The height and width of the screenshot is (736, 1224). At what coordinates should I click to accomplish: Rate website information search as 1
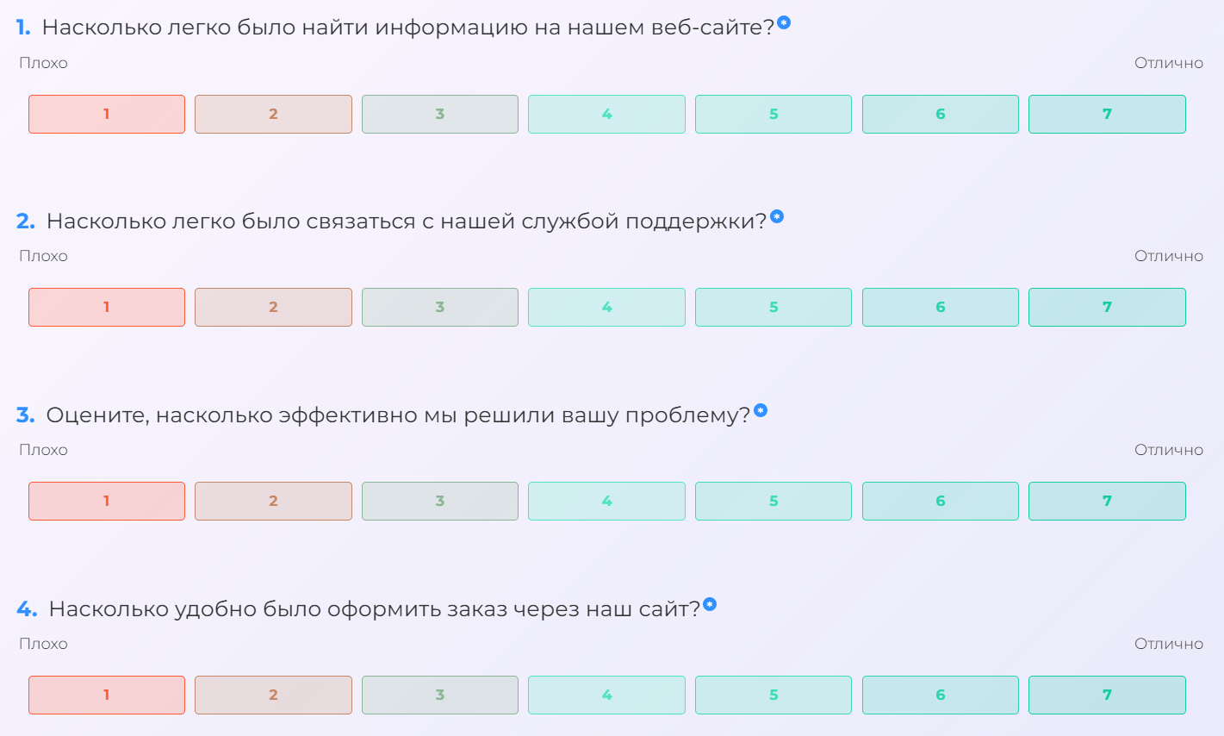coord(107,114)
